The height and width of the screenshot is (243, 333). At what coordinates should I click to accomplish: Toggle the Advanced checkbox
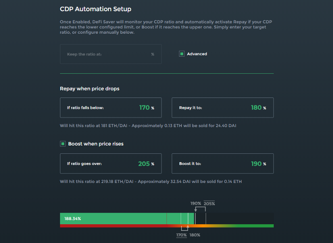pyautogui.click(x=181, y=54)
